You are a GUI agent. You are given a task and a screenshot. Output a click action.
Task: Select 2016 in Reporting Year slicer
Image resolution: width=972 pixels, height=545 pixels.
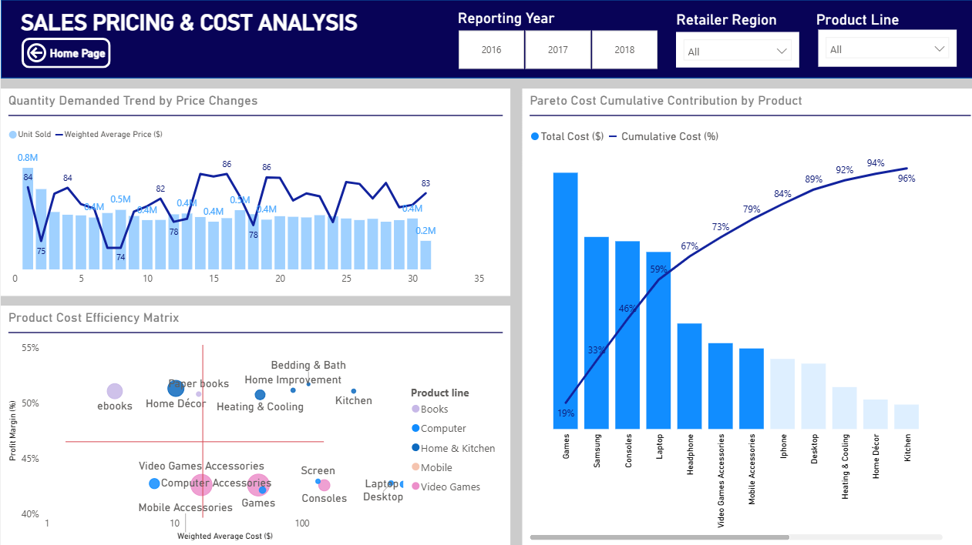(x=491, y=50)
